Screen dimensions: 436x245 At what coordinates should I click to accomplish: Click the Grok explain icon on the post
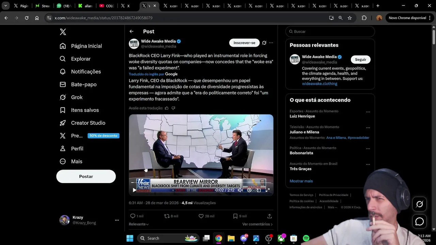point(264,43)
